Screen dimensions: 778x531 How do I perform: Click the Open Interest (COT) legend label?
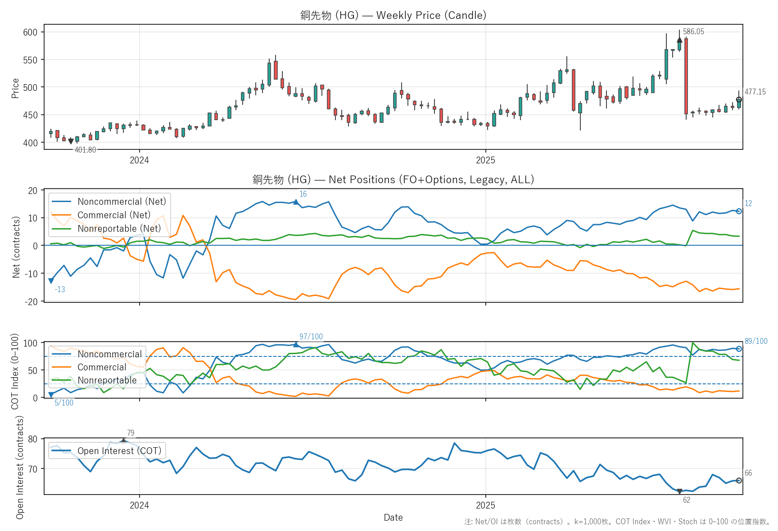(119, 451)
